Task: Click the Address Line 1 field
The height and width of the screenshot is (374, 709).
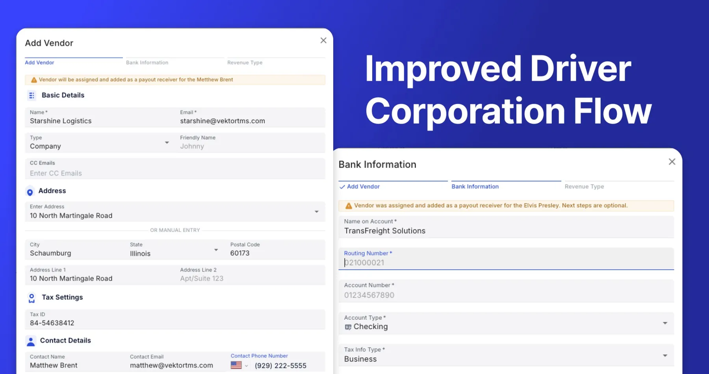Action: [100, 275]
